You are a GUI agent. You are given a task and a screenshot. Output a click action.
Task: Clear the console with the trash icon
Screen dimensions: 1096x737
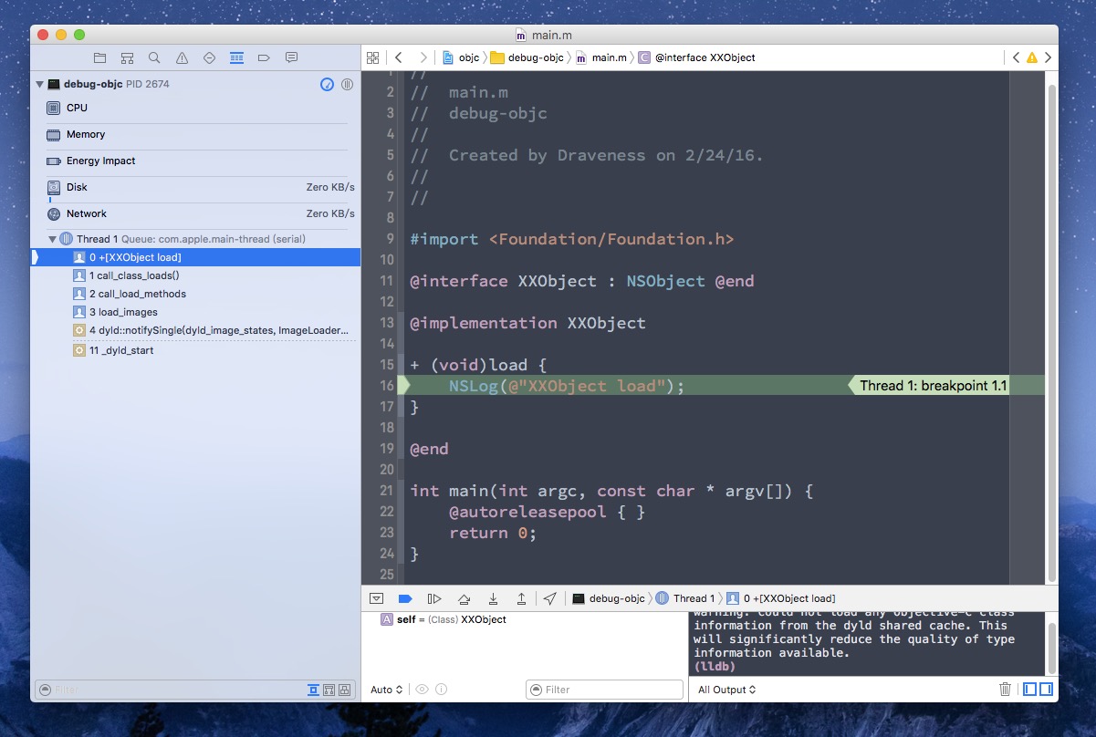click(x=1005, y=690)
